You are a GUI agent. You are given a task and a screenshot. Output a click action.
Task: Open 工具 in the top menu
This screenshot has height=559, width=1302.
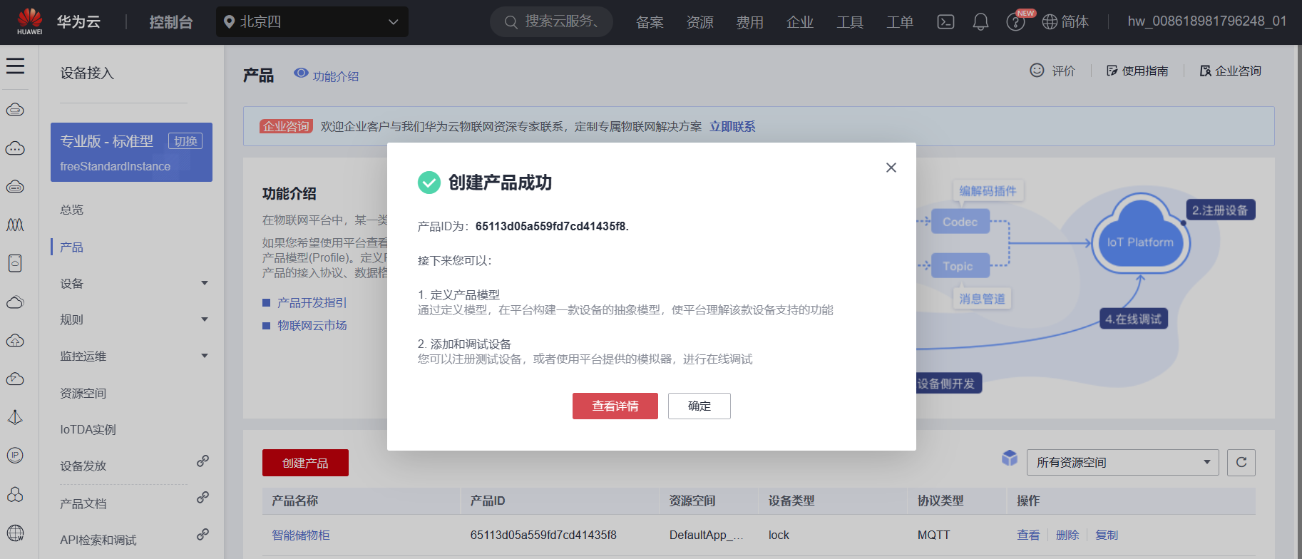[849, 22]
